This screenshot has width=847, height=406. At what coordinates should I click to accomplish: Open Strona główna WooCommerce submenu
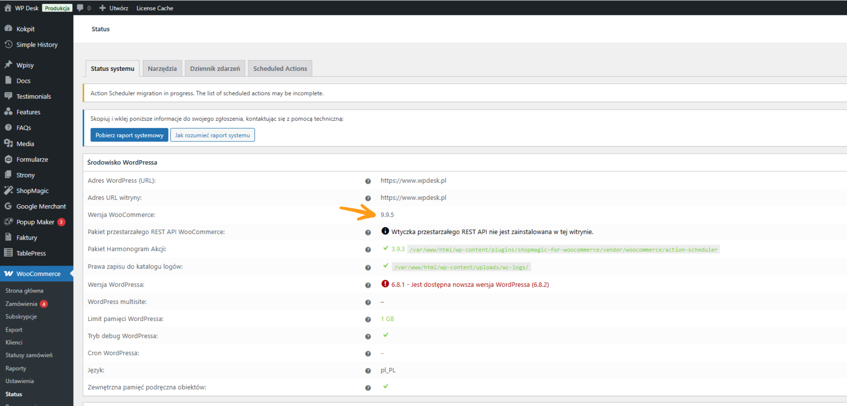24,291
